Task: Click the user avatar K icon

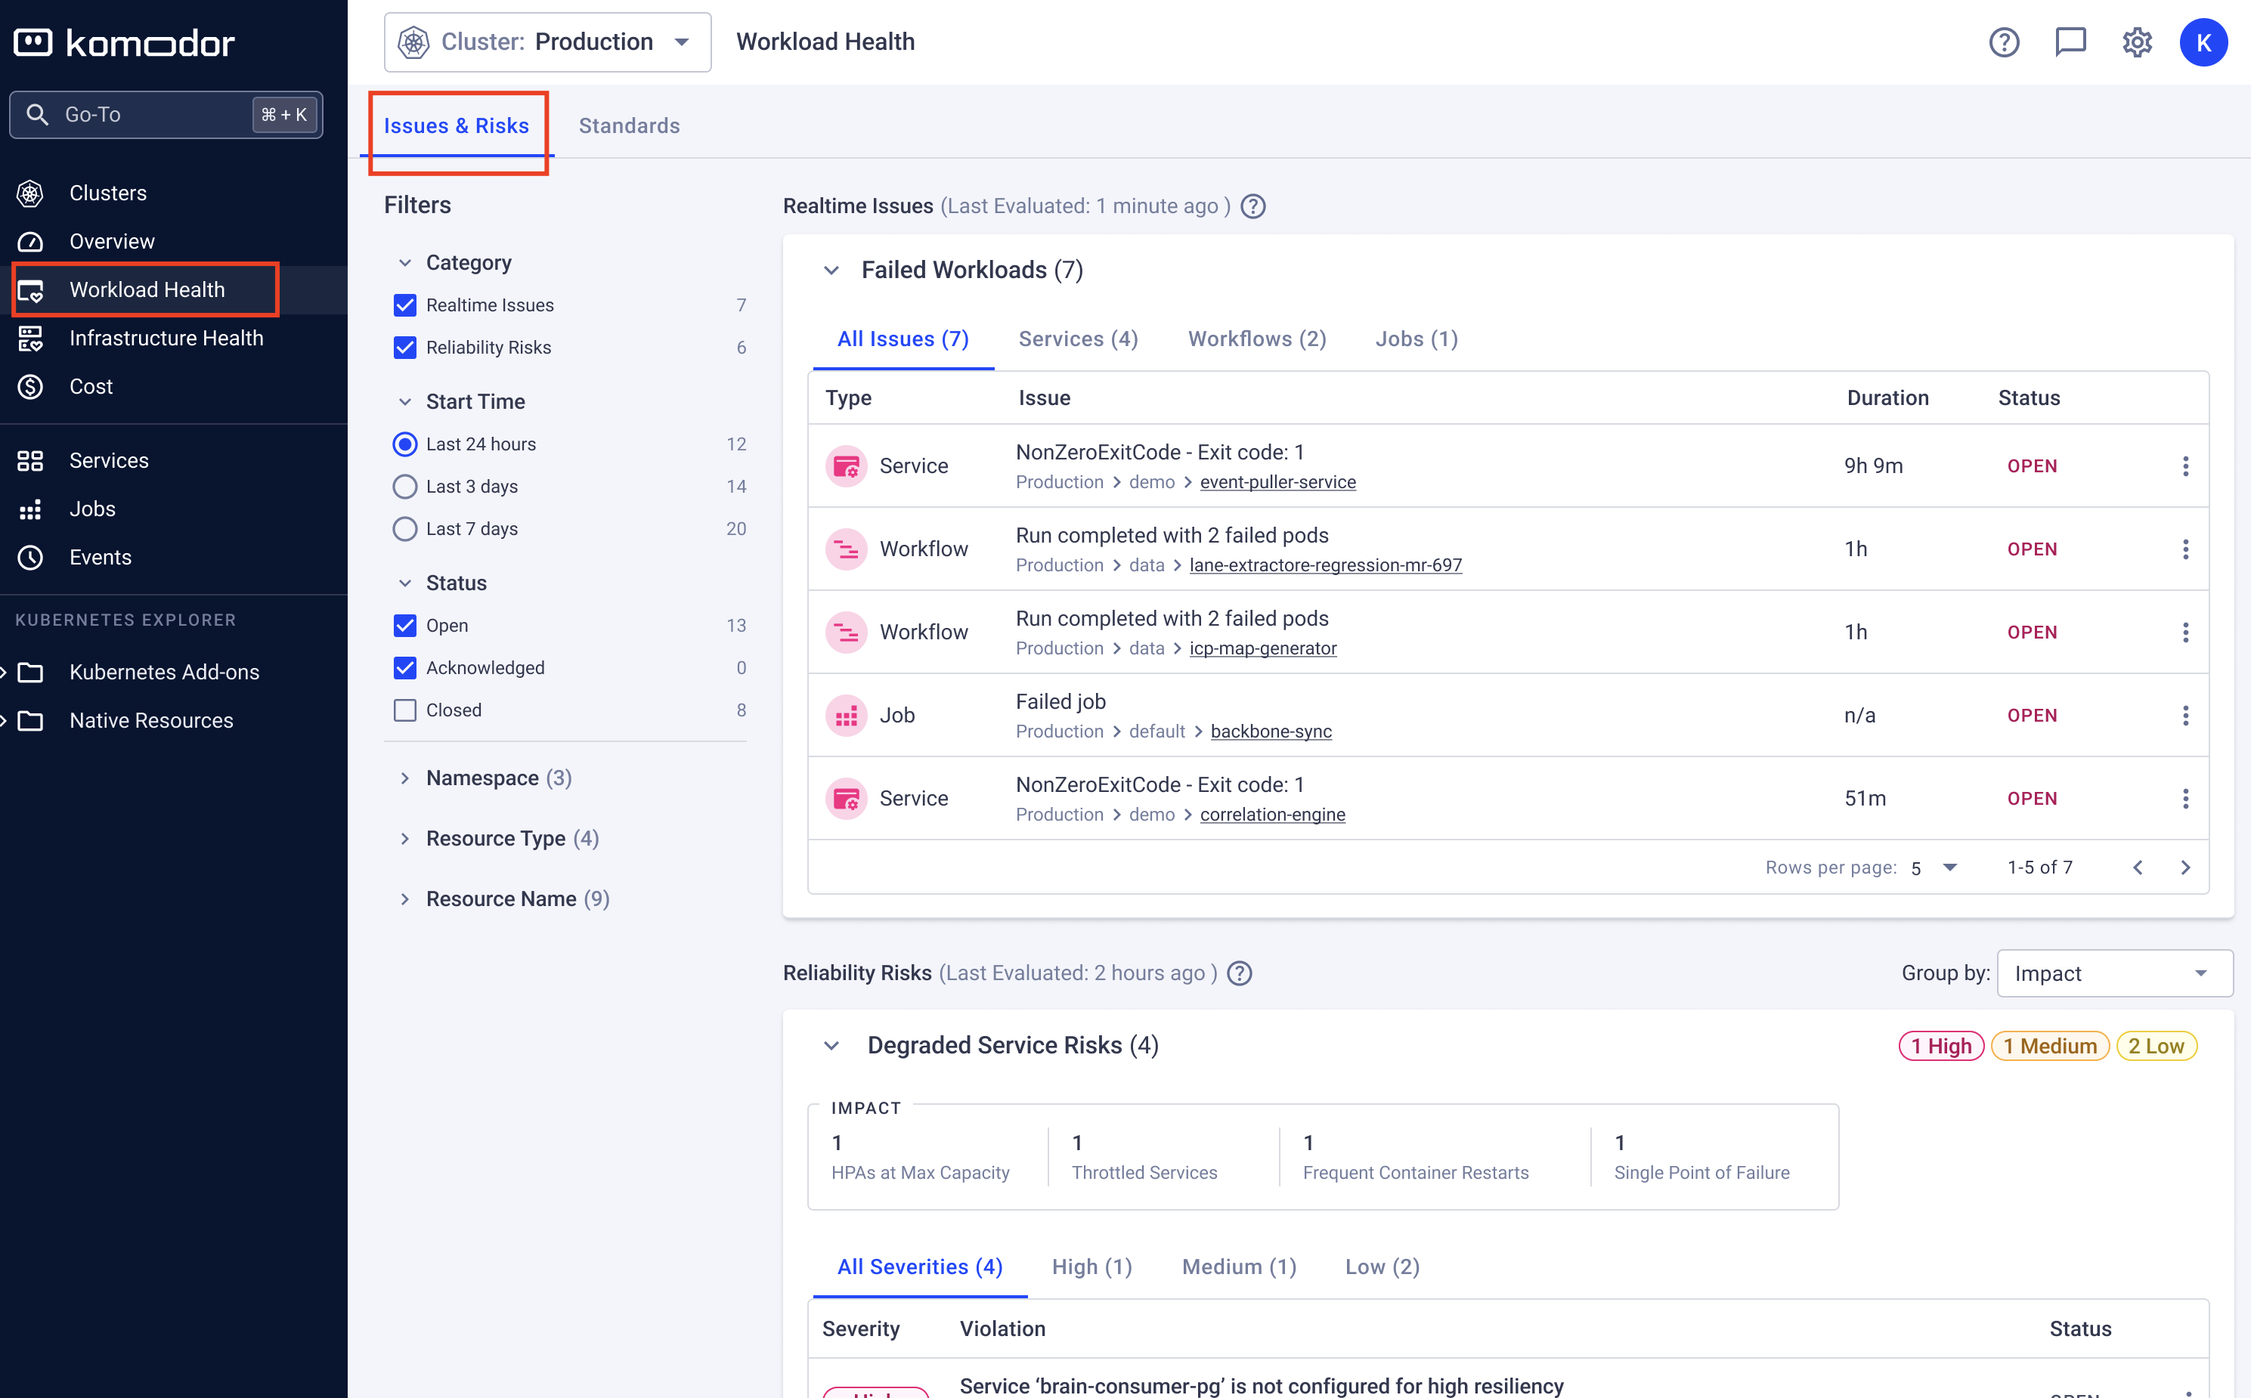Action: (2204, 42)
